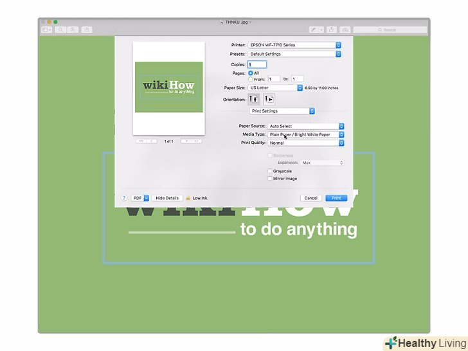
Task: Open the Paper Size US Letter dropdown
Action: coord(275,87)
